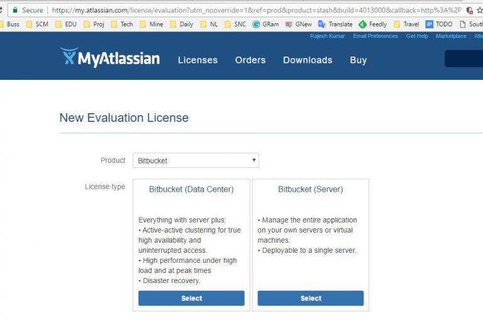Go to the Buy menu
The height and width of the screenshot is (322, 483).
tap(358, 60)
